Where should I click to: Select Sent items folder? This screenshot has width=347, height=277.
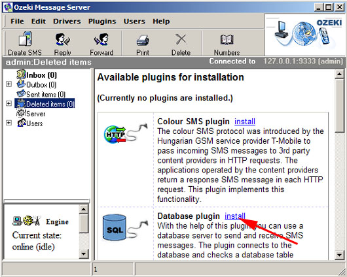[41, 94]
